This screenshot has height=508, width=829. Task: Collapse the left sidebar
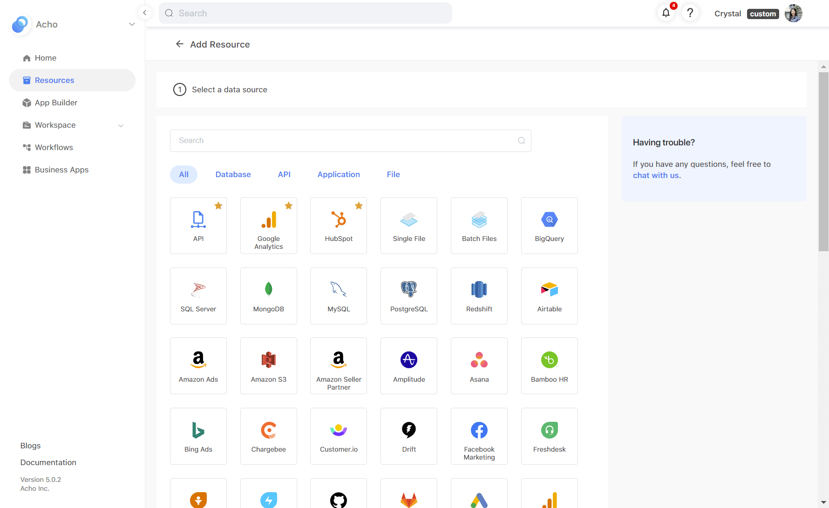[145, 13]
